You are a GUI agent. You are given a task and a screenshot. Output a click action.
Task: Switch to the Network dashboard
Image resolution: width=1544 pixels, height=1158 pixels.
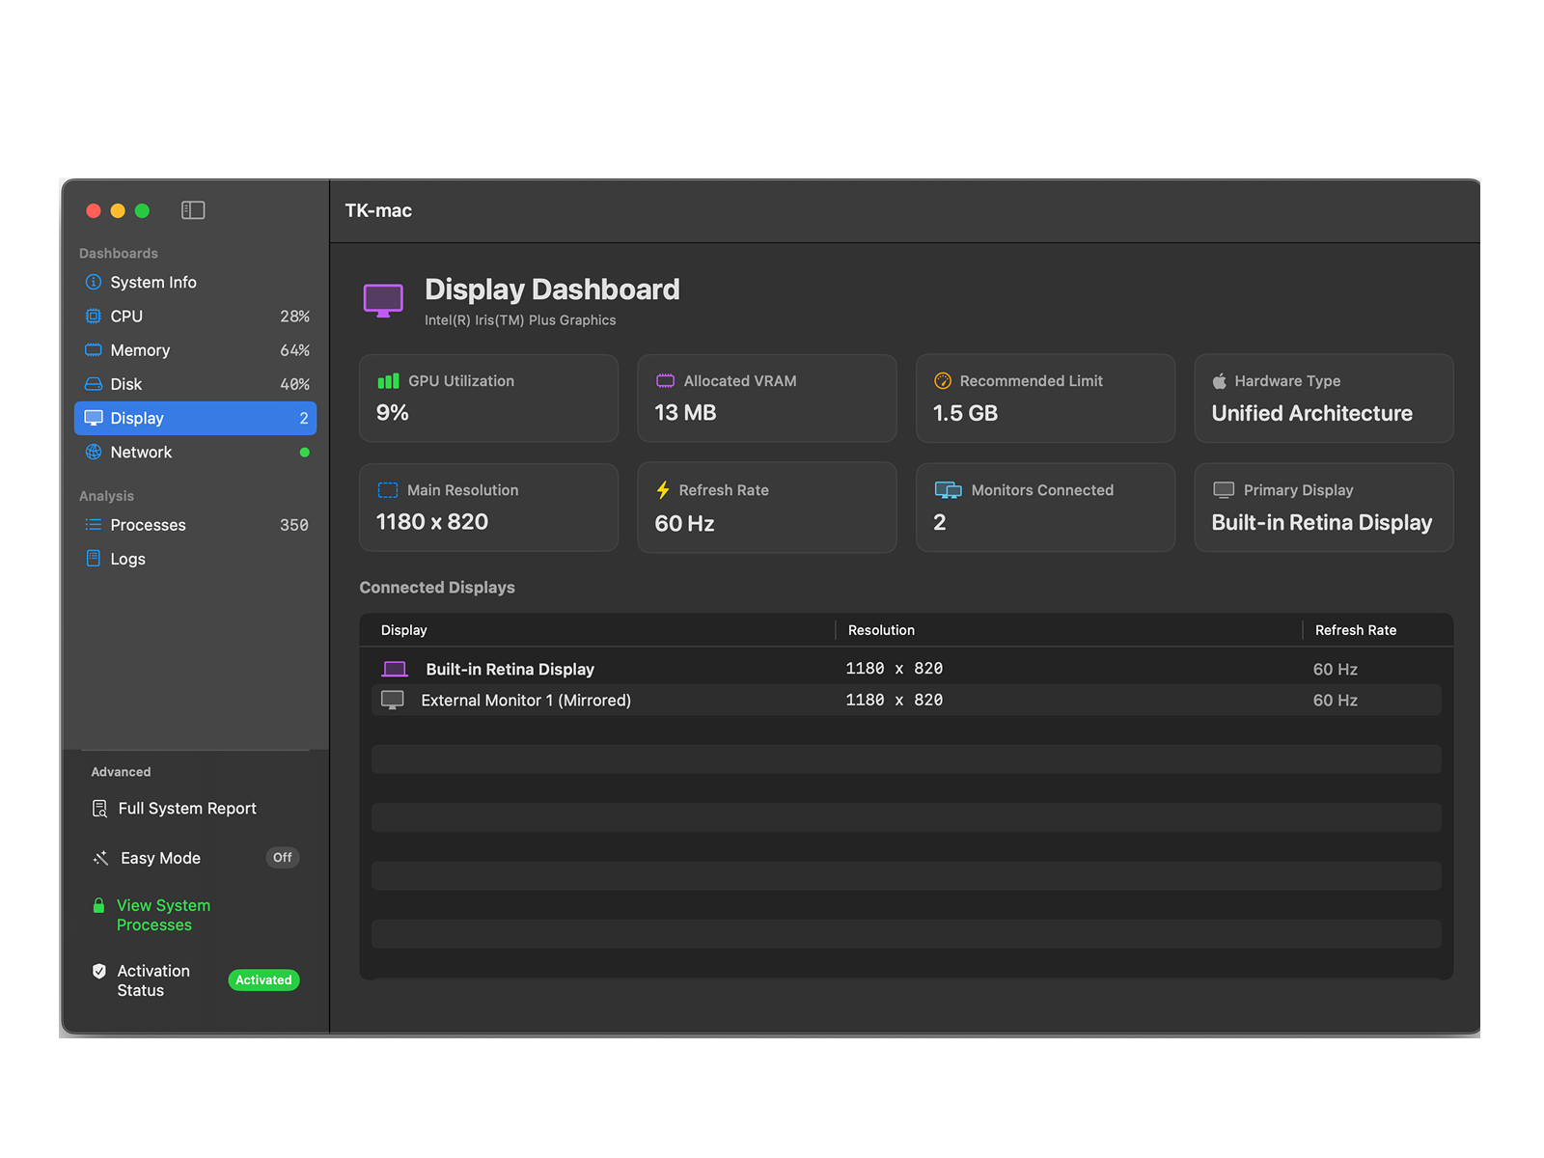coord(196,452)
